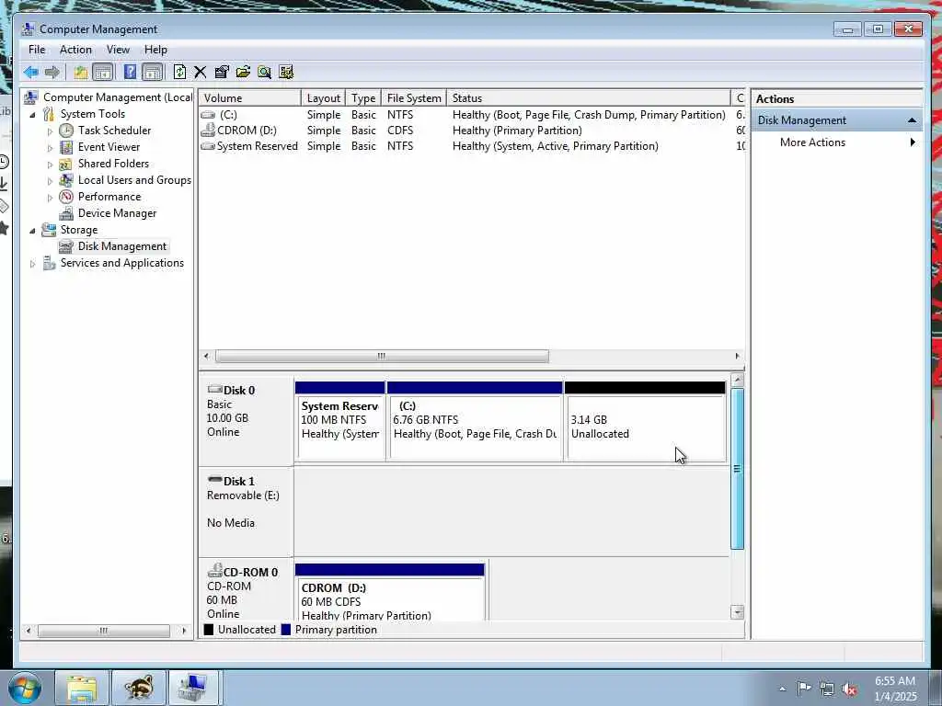Open the Windows Start orb
Viewport: 942px width, 706px height.
25,688
